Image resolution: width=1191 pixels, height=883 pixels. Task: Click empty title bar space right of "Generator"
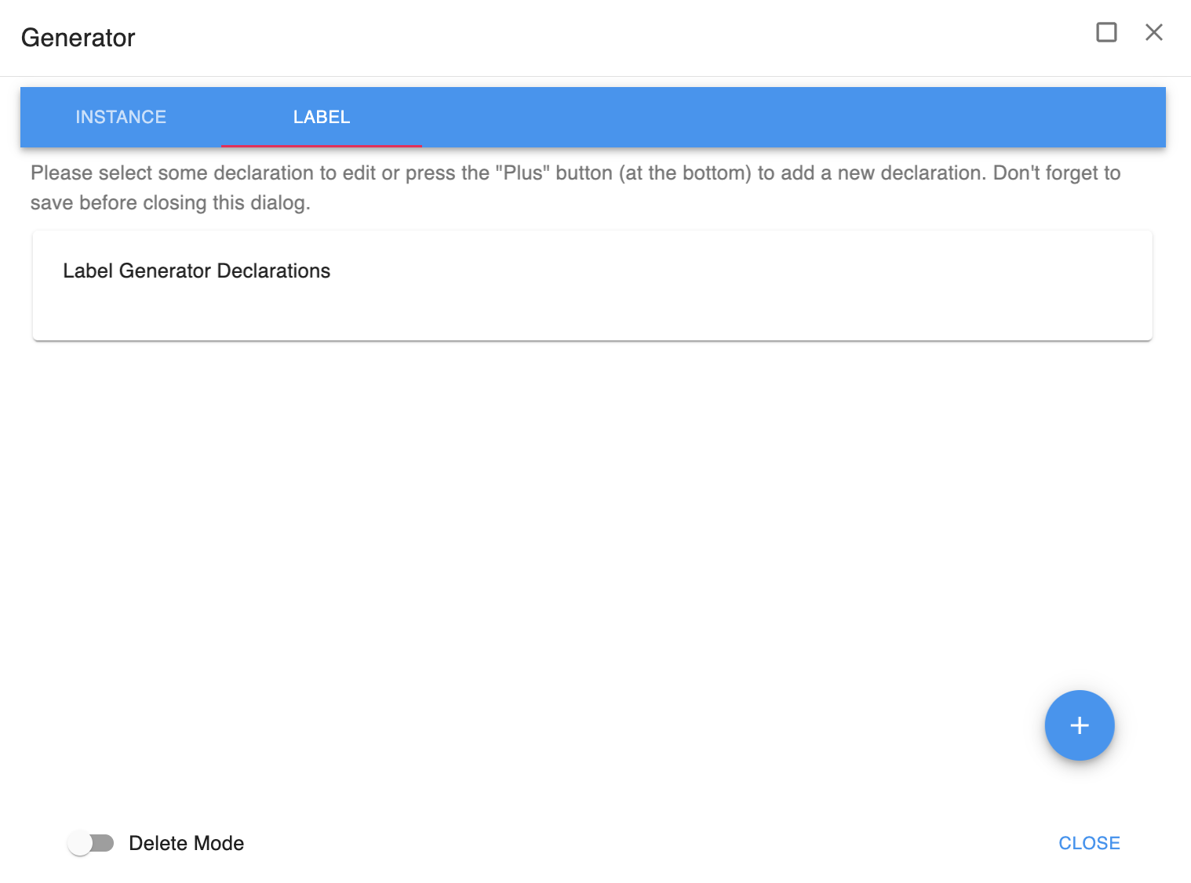coord(588,38)
